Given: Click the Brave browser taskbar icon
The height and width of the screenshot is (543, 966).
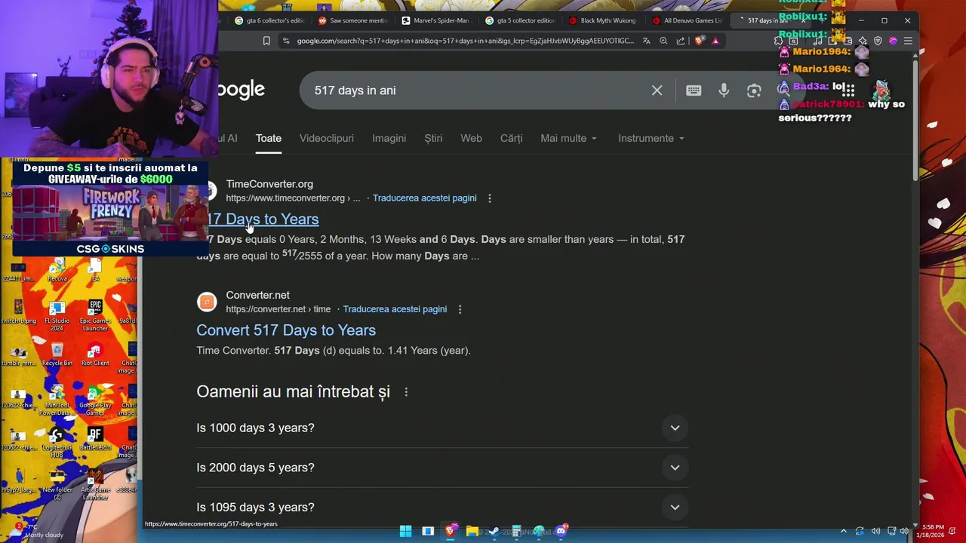Looking at the screenshot, I should point(451,531).
